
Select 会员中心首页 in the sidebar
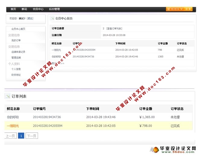point(18,29)
